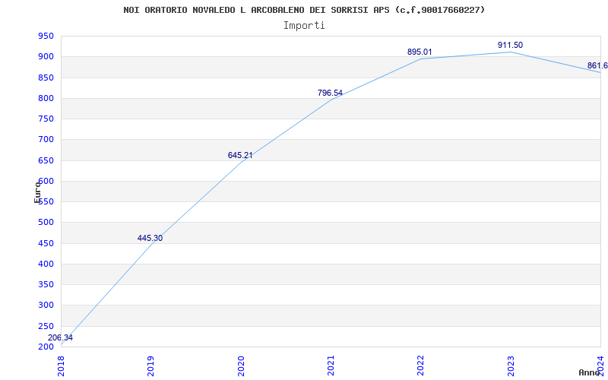This screenshot has width=608, height=380.
Task: Click the 950 y-axis tick label
Action: [x=46, y=36]
